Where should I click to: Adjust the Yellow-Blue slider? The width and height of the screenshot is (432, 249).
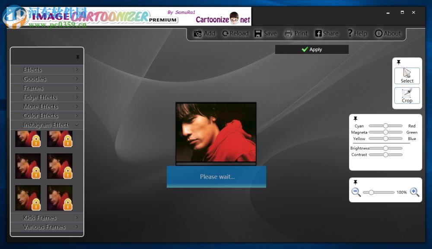click(385, 139)
